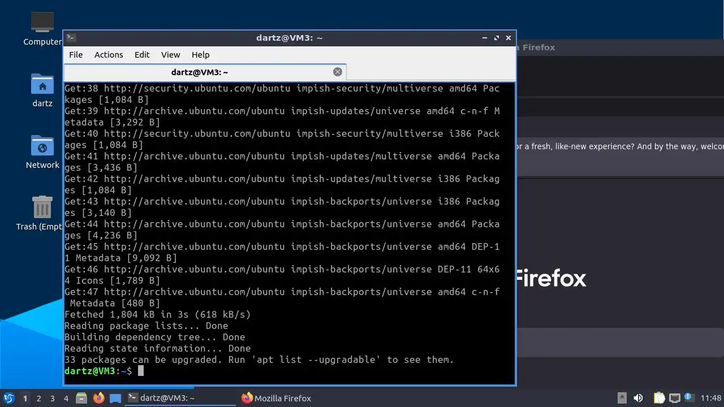724x407 pixels.
Task: Open the Edit menu
Action: 142,55
